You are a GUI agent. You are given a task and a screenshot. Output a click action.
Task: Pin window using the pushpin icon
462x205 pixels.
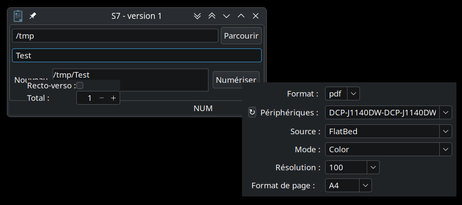pos(33,16)
